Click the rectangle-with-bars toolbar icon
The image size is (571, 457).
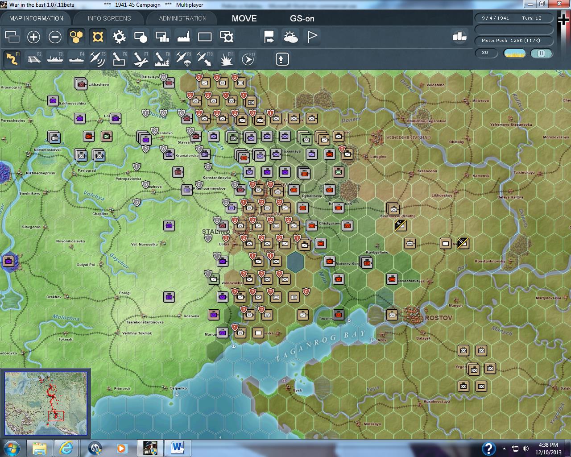coord(162,37)
